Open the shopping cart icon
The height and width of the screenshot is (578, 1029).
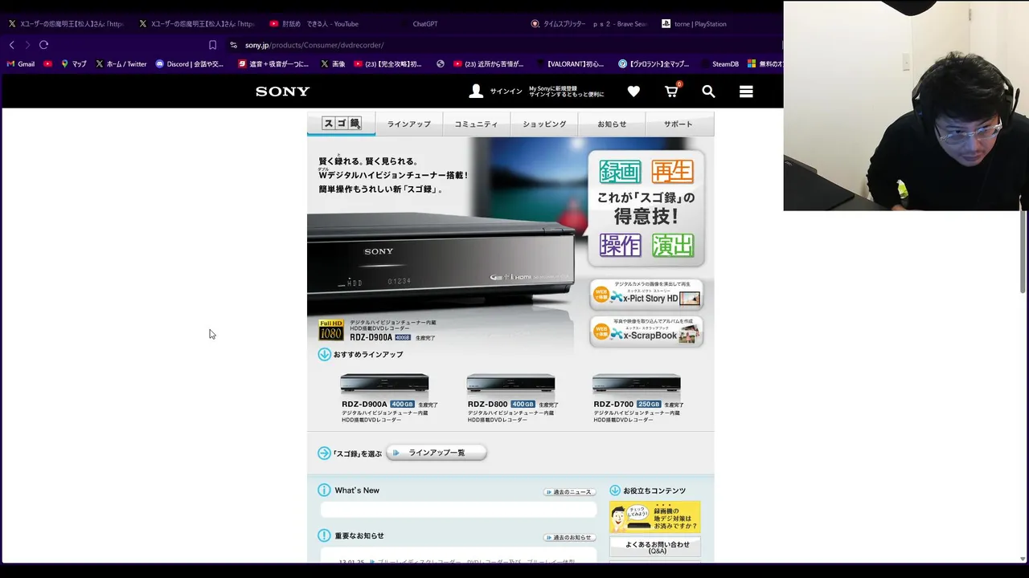(672, 91)
